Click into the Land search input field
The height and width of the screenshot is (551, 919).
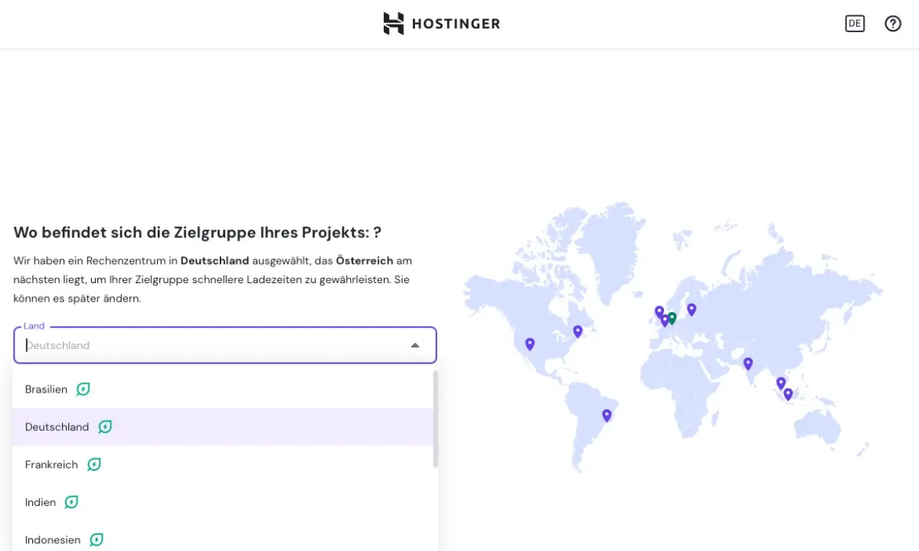click(x=207, y=345)
